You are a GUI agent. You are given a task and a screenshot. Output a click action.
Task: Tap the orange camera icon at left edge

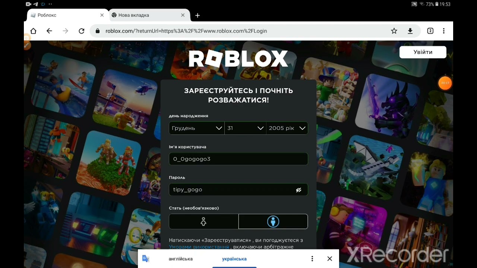(27, 38)
